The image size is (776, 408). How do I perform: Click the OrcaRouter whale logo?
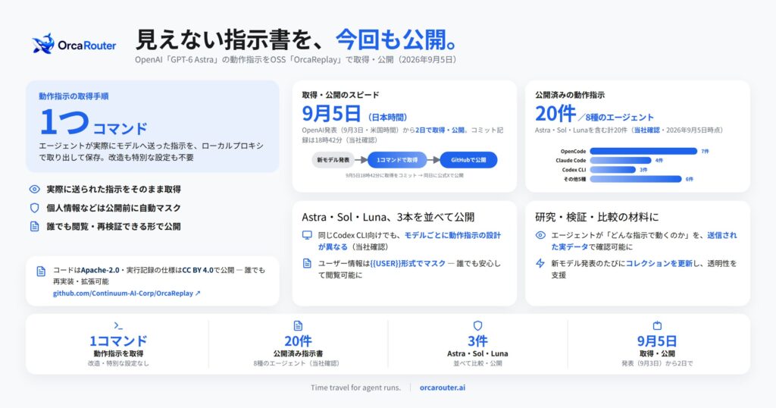[x=43, y=43]
